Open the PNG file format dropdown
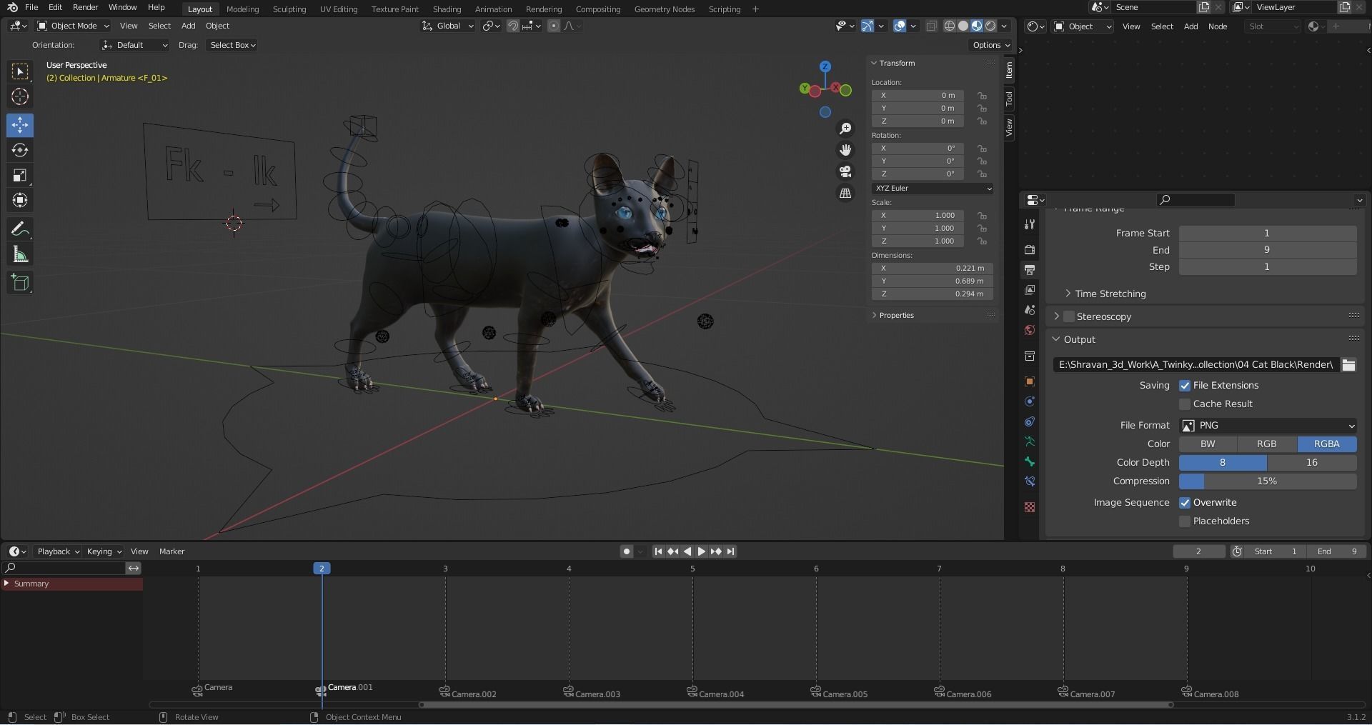1372x725 pixels. pos(1268,426)
